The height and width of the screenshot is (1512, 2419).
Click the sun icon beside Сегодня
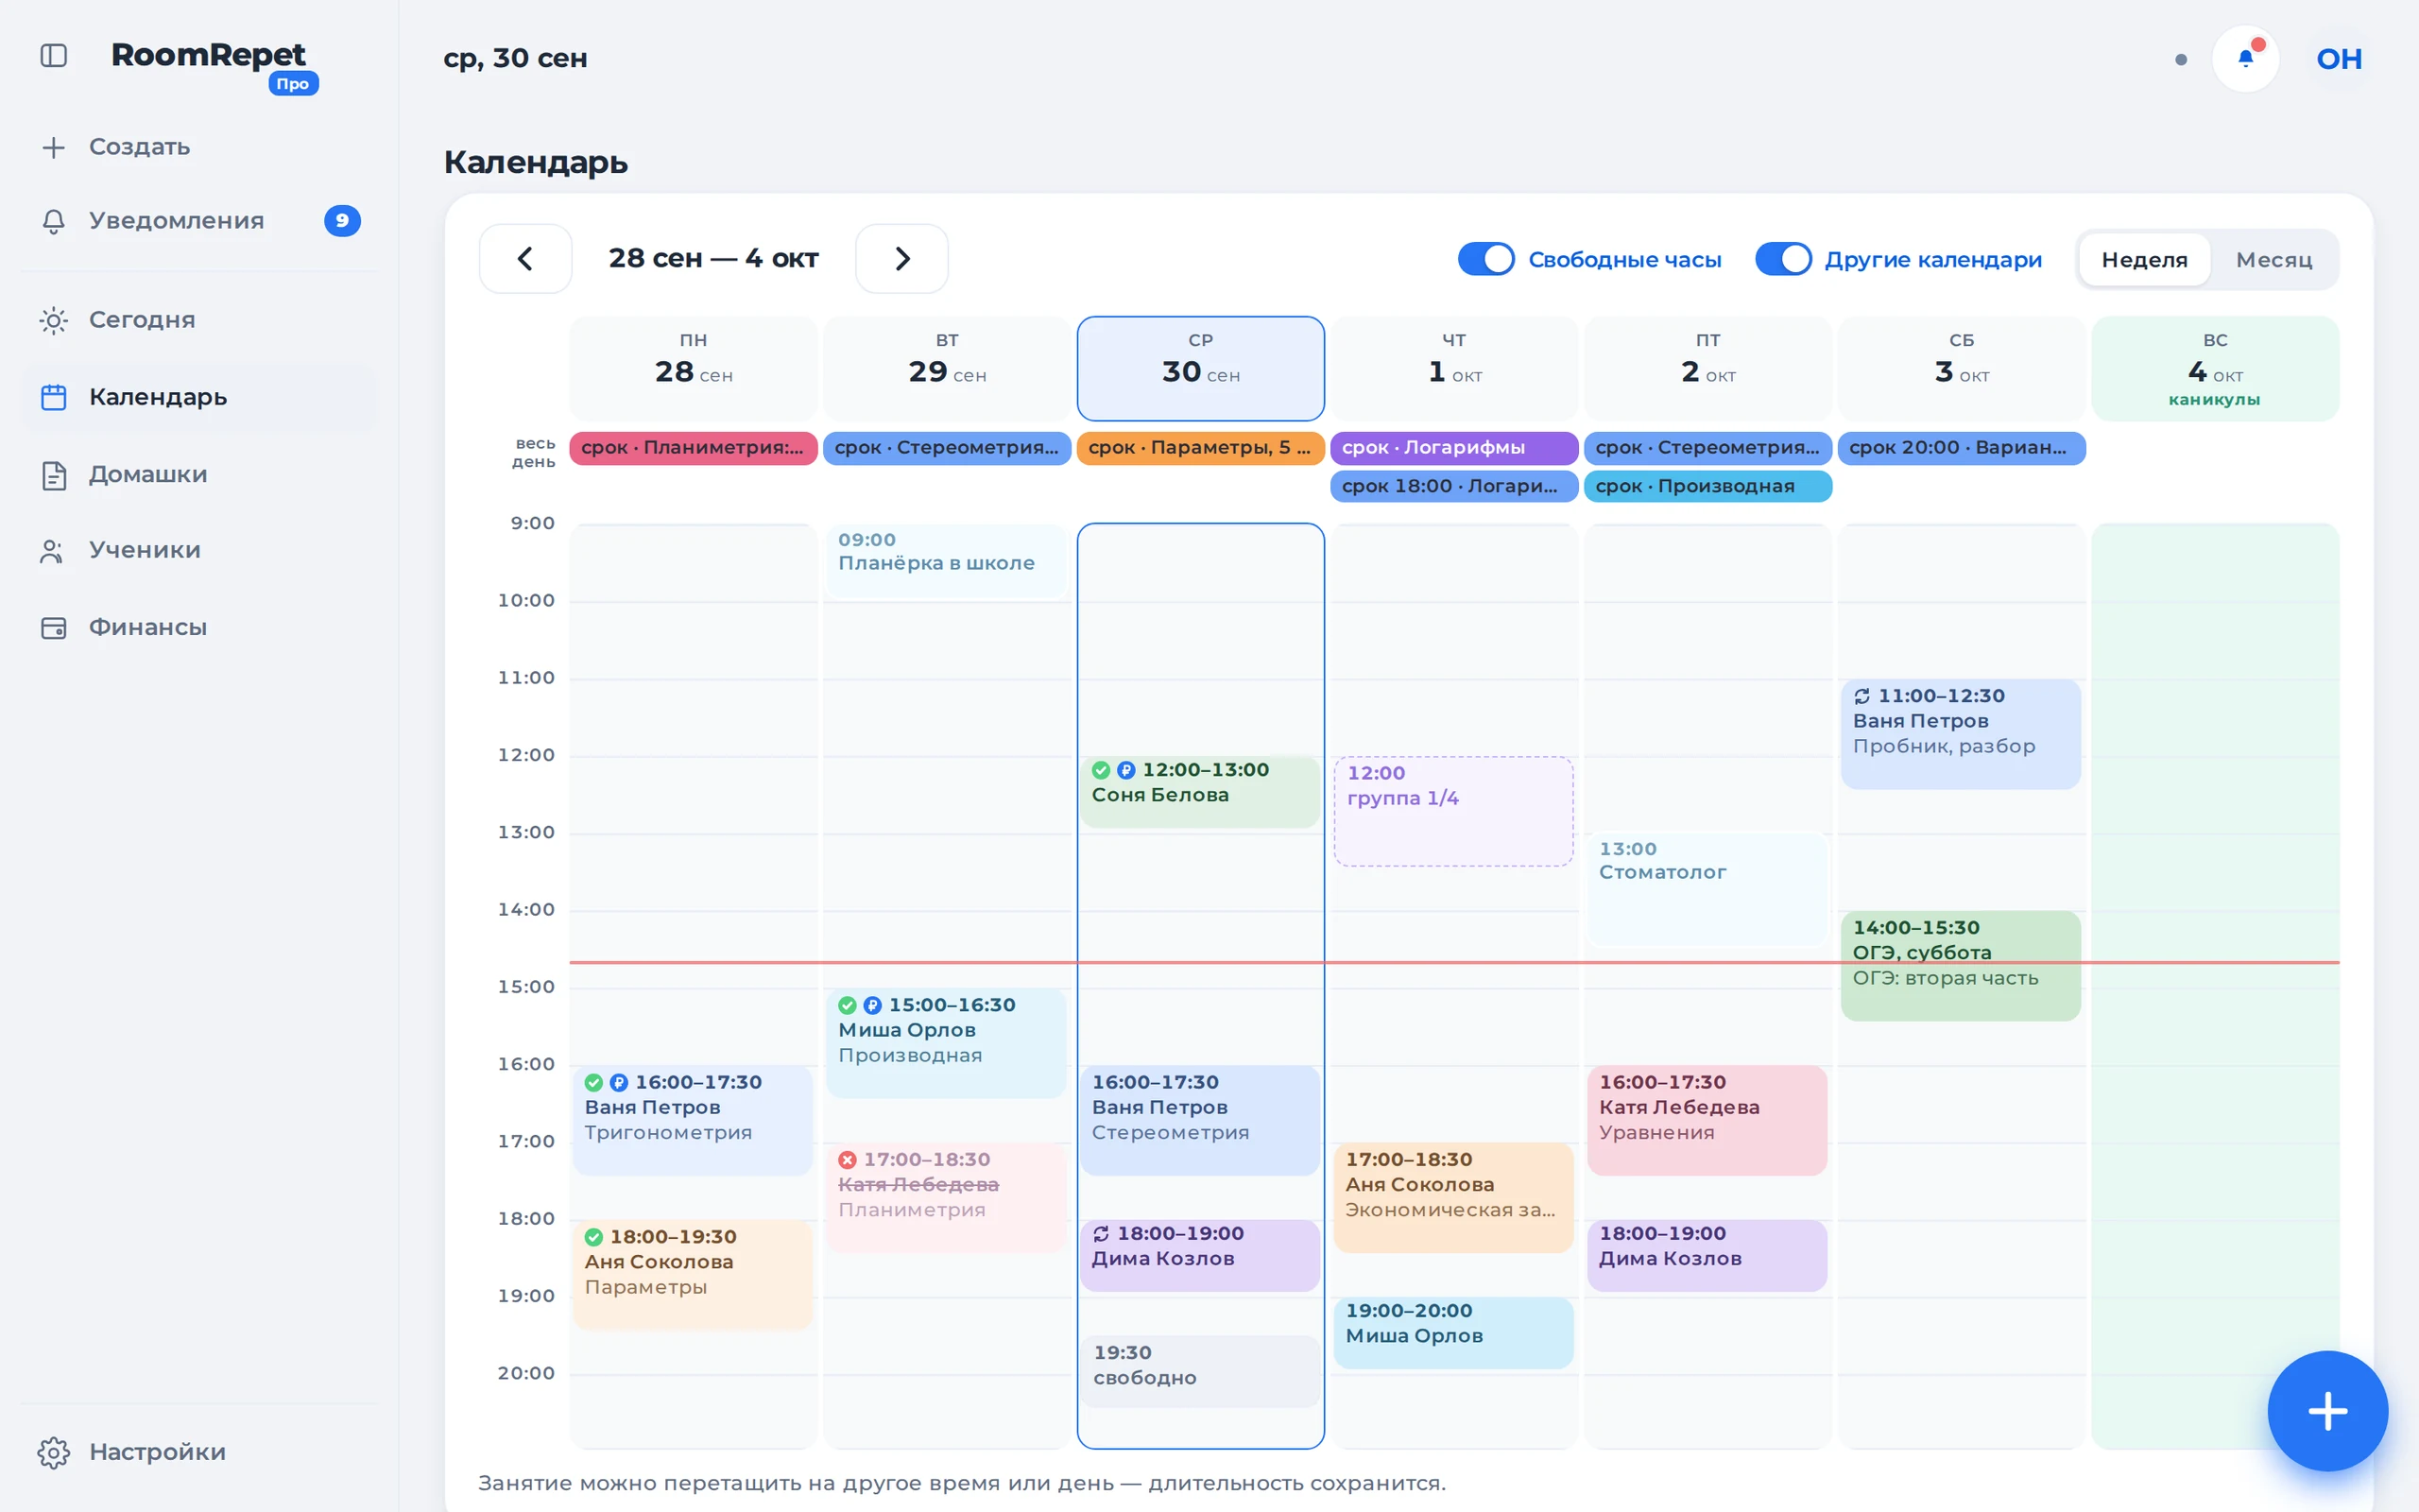point(54,320)
